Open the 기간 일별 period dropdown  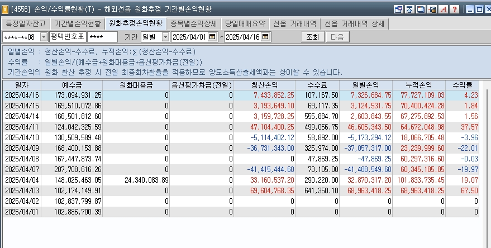165,37
